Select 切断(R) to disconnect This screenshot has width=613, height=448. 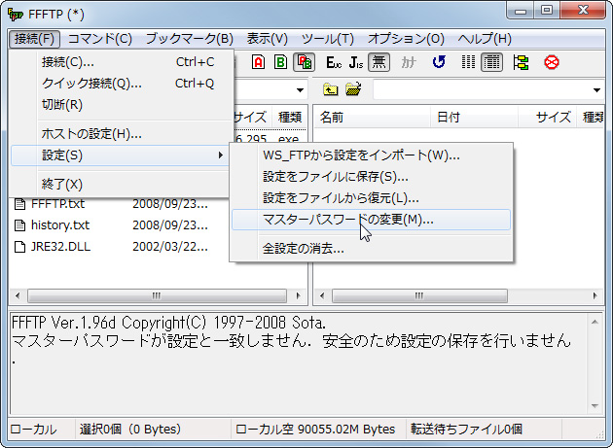coord(120,105)
